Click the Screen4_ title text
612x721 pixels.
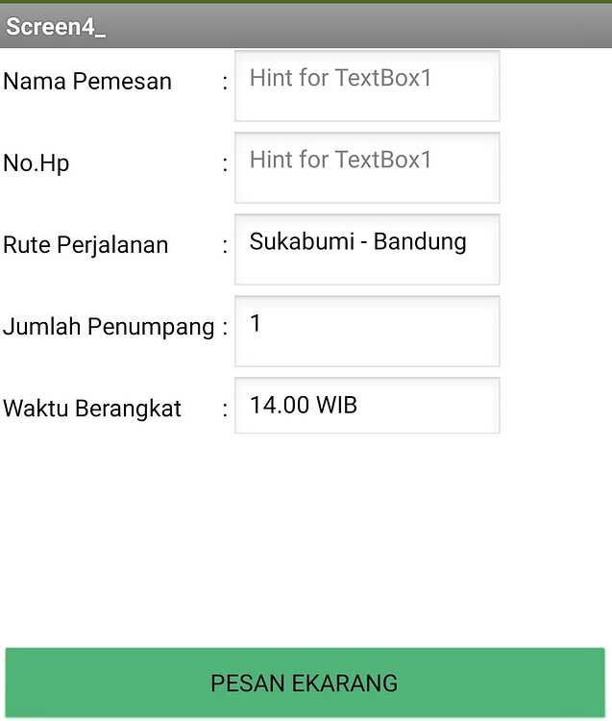click(56, 27)
